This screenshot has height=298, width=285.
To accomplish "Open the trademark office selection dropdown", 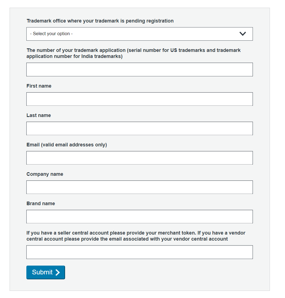I will tap(139, 34).
